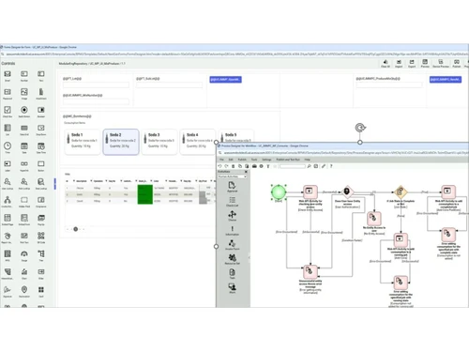This screenshot has width=469, height=352.
Task: Close the Activities panel
Action: coord(246,172)
